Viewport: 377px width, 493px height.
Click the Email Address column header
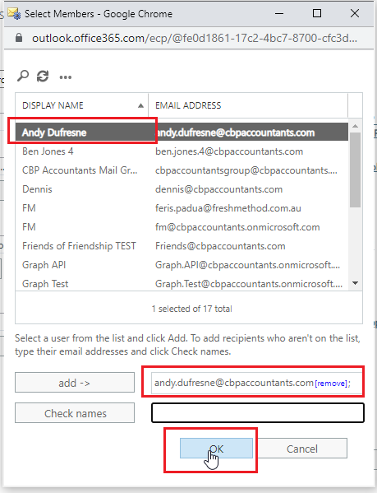click(x=188, y=105)
